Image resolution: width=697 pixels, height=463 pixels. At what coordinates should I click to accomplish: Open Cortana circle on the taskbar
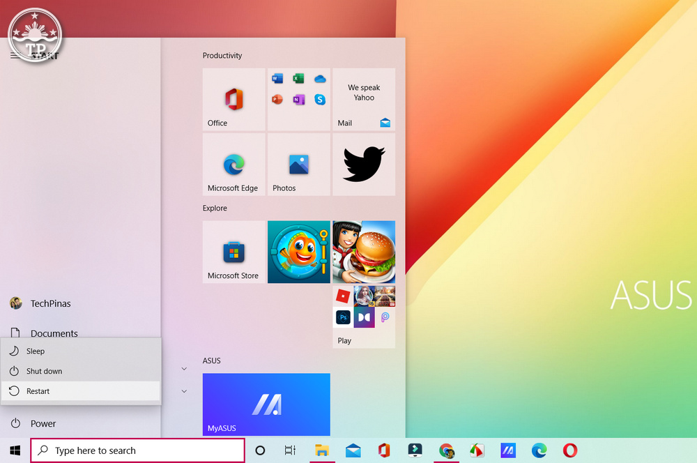tap(260, 450)
